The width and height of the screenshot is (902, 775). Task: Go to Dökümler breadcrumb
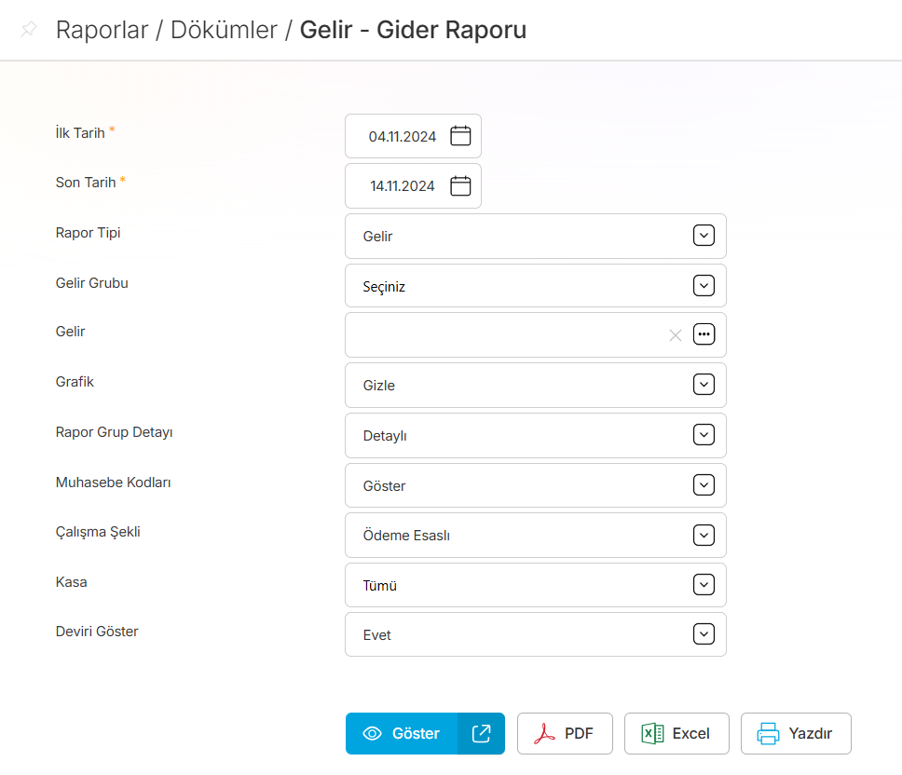click(224, 30)
